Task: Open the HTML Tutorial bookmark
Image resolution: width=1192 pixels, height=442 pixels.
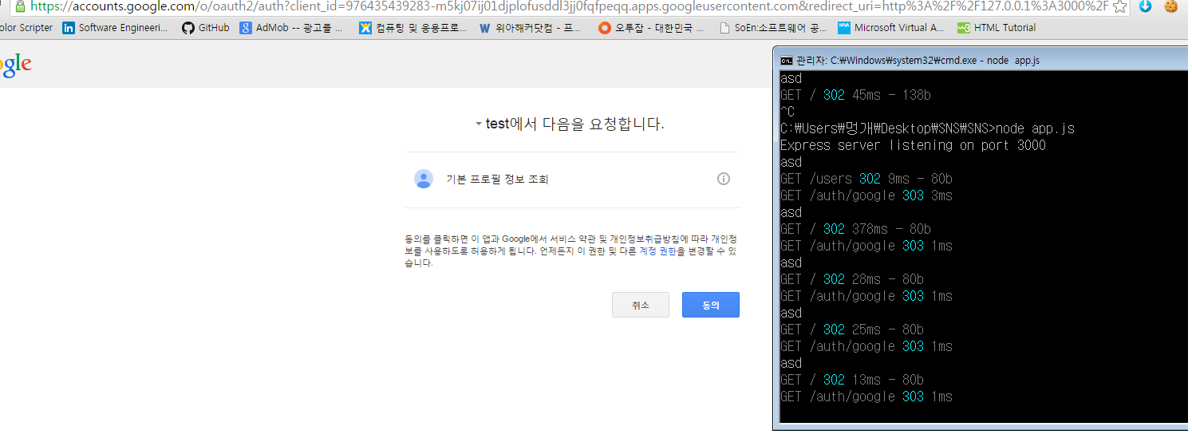Action: (997, 28)
